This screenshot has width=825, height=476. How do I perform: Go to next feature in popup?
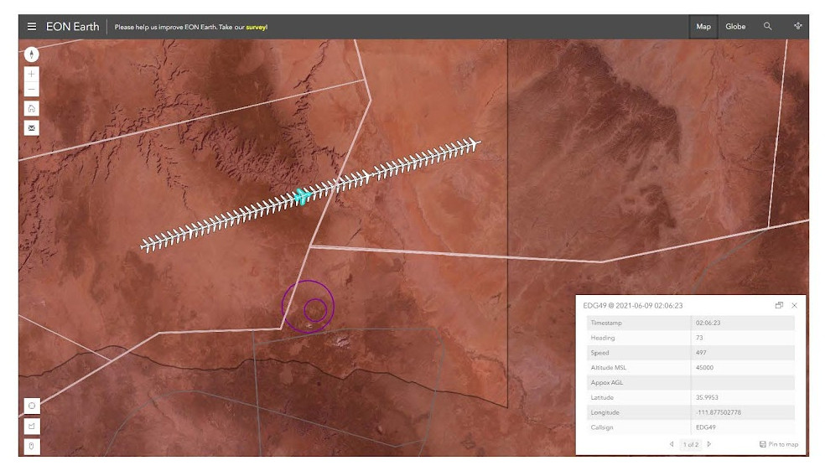click(x=709, y=444)
